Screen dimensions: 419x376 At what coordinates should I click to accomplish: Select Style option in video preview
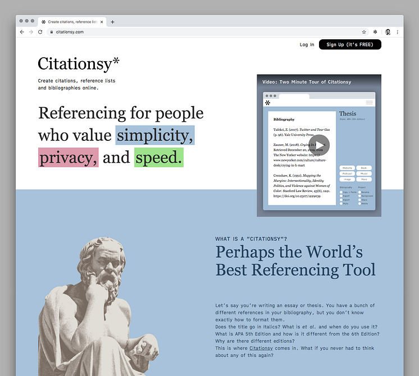click(x=344, y=204)
